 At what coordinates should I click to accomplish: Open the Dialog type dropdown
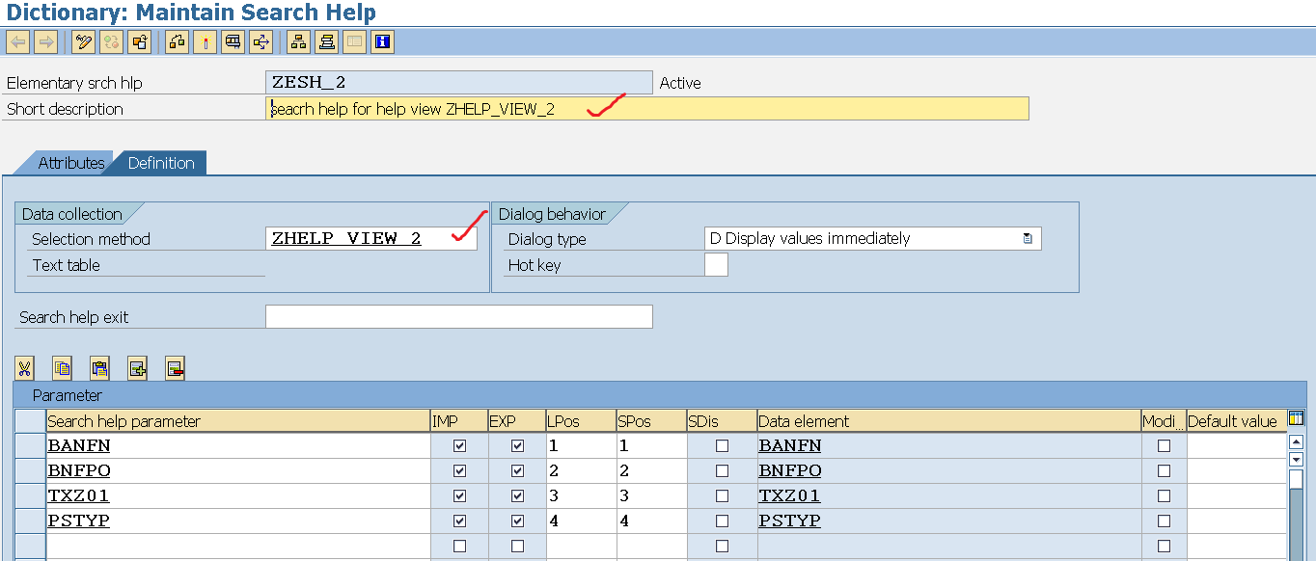point(1028,239)
